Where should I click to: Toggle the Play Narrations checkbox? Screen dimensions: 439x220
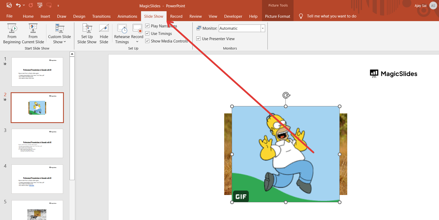click(147, 26)
